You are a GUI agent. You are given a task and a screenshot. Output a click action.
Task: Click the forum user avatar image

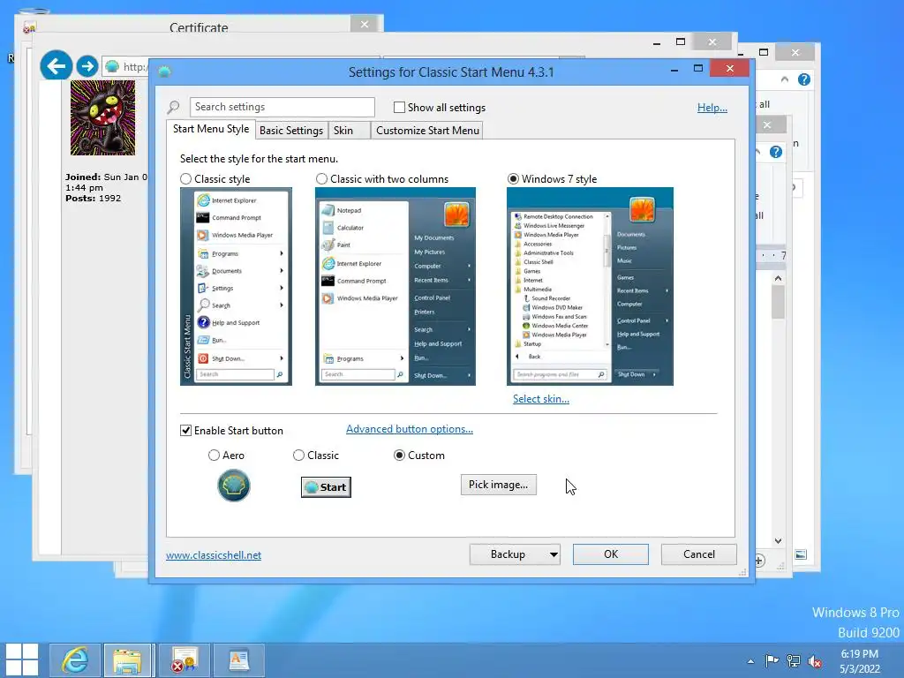102,117
